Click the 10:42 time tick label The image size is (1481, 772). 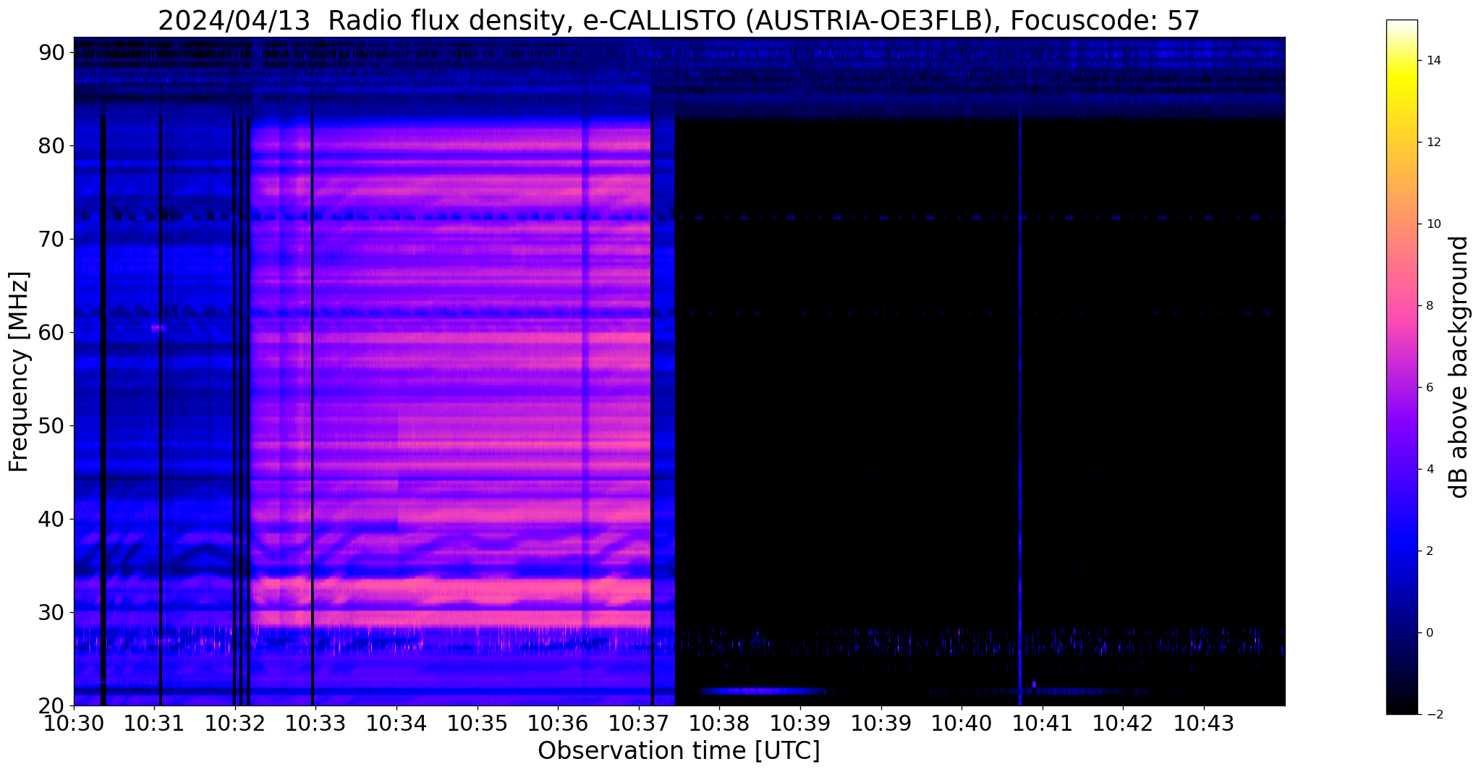[x=1123, y=724]
